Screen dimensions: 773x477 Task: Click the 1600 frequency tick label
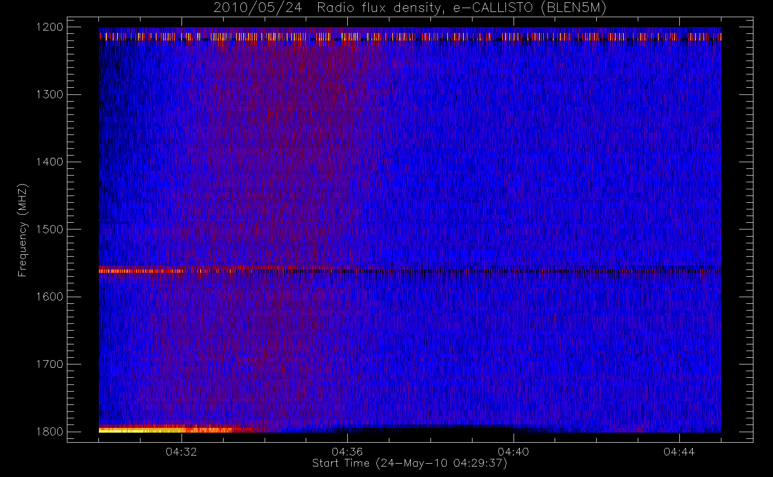[50, 297]
